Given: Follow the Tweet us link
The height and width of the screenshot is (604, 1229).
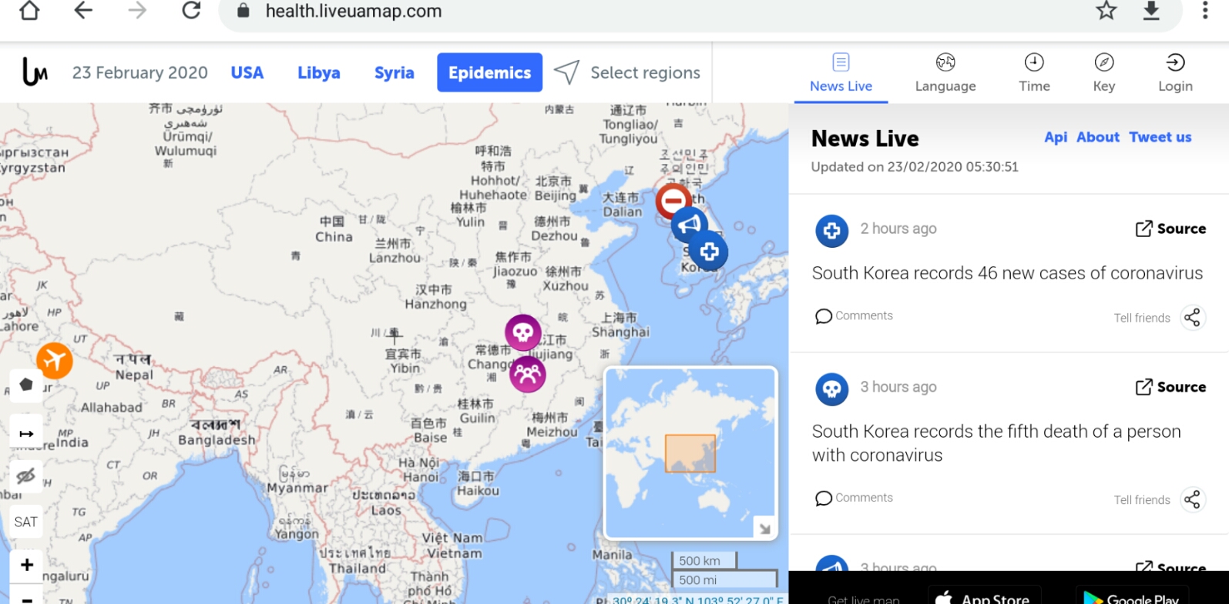Looking at the screenshot, I should point(1160,137).
